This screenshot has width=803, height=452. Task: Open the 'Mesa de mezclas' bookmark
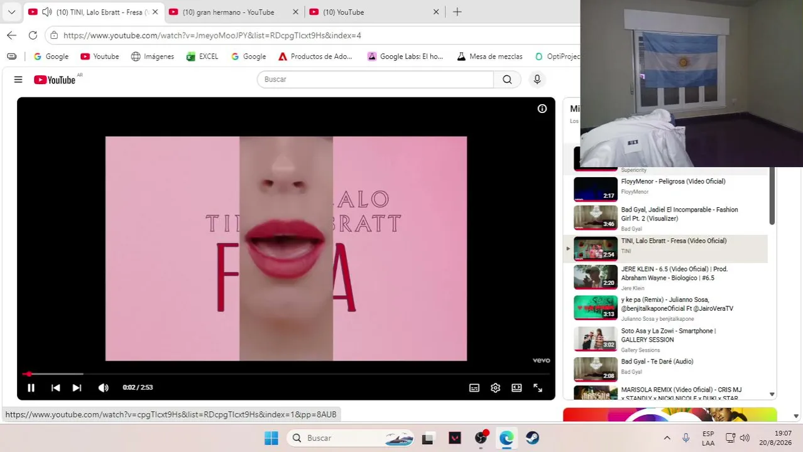click(489, 56)
